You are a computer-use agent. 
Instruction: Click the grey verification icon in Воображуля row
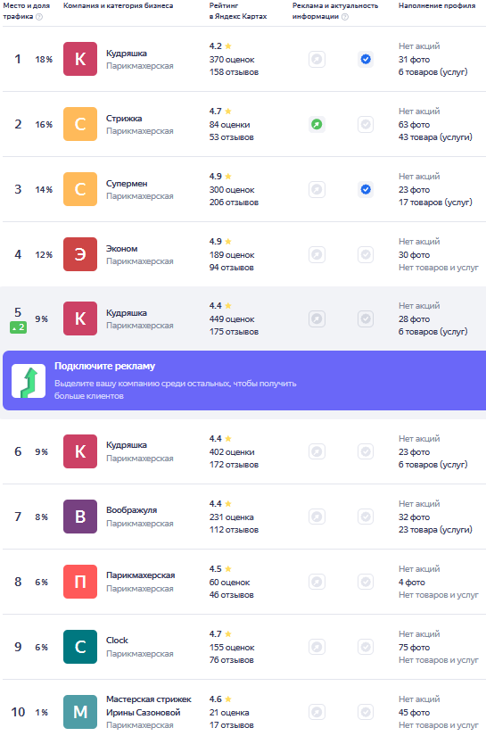(366, 517)
